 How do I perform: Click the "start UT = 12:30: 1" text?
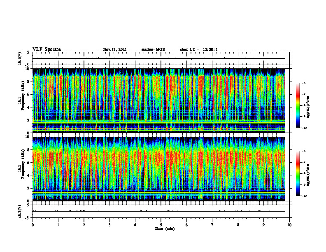coord(199,49)
